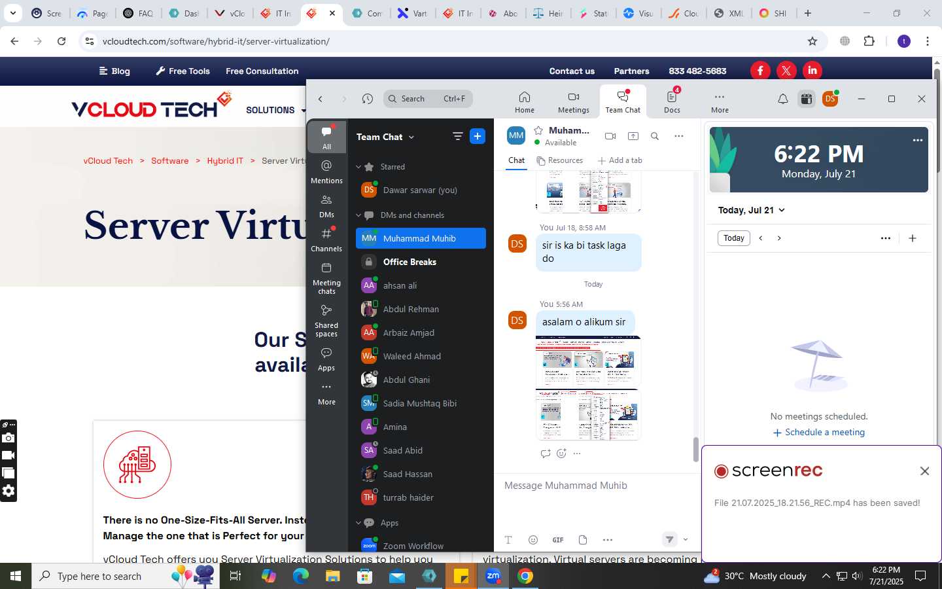Screen dimensions: 942x589
Task: Open chat with ahsan ali
Action: [x=421, y=285]
